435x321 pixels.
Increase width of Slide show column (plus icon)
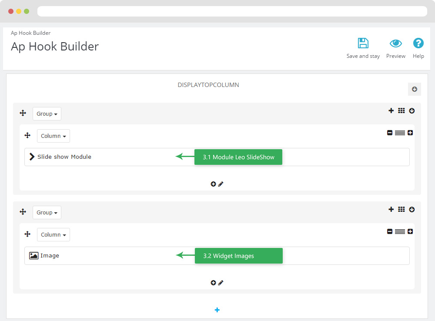click(410, 133)
